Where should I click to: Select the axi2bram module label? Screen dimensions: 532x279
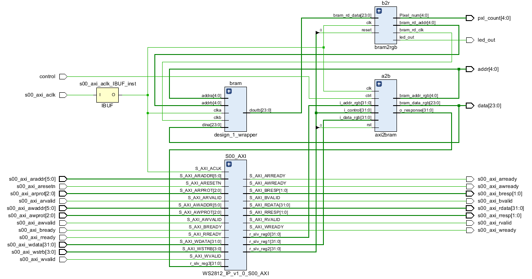click(386, 135)
